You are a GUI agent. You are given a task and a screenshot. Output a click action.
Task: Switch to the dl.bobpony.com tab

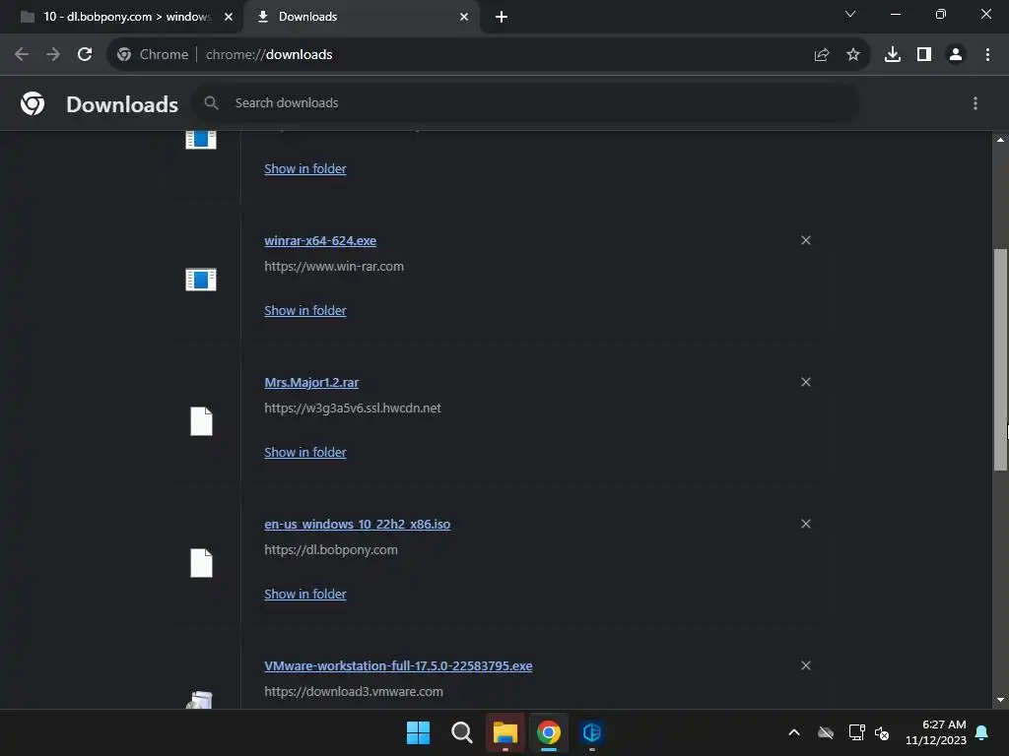pyautogui.click(x=122, y=17)
